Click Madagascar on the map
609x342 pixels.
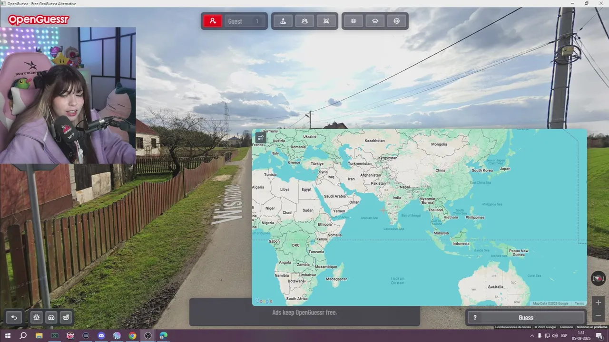[336, 279]
